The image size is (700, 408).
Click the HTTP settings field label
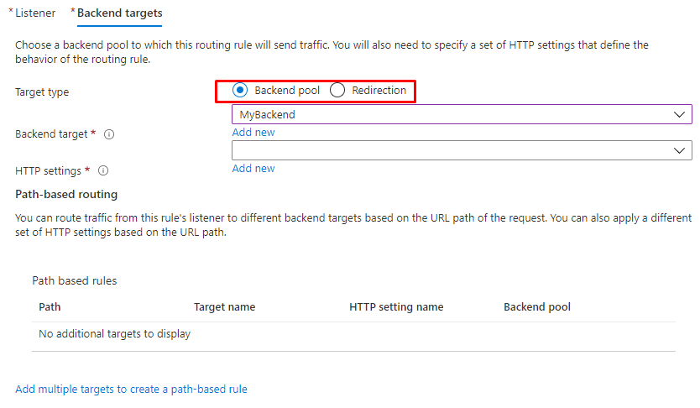click(48, 170)
